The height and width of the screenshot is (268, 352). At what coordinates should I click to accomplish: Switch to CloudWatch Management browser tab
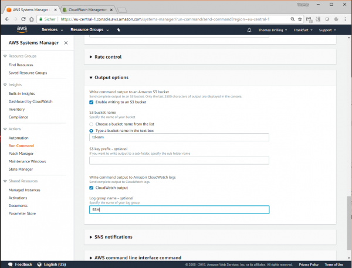pos(89,10)
